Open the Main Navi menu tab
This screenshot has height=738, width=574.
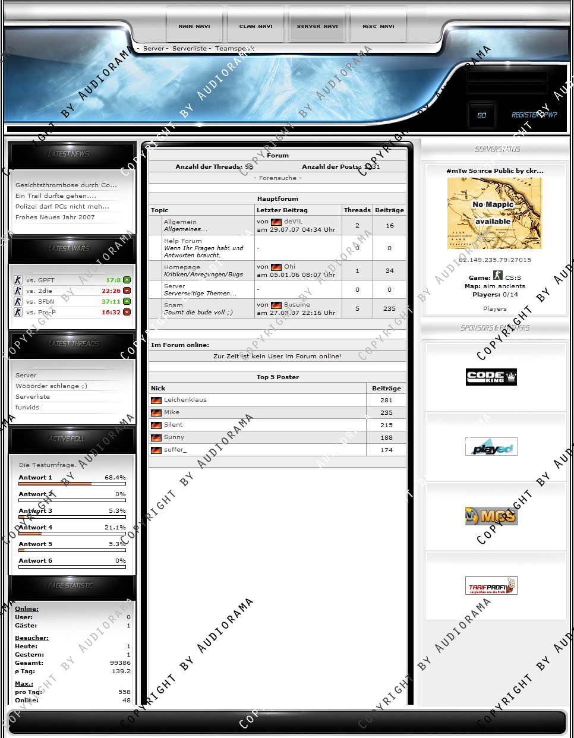click(x=194, y=26)
